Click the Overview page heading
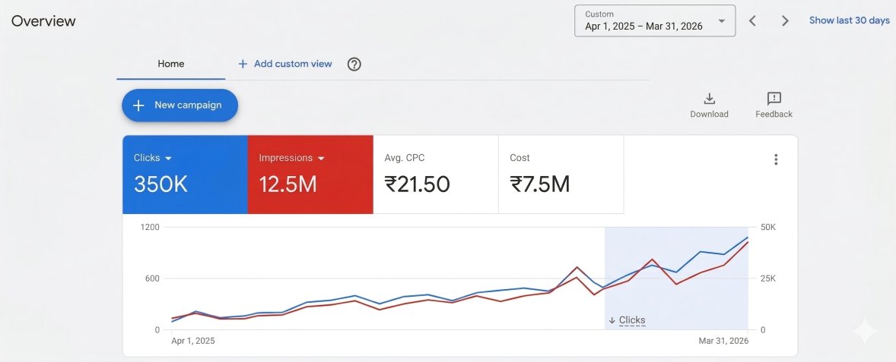Viewport: 896px width, 362px height. pos(43,21)
